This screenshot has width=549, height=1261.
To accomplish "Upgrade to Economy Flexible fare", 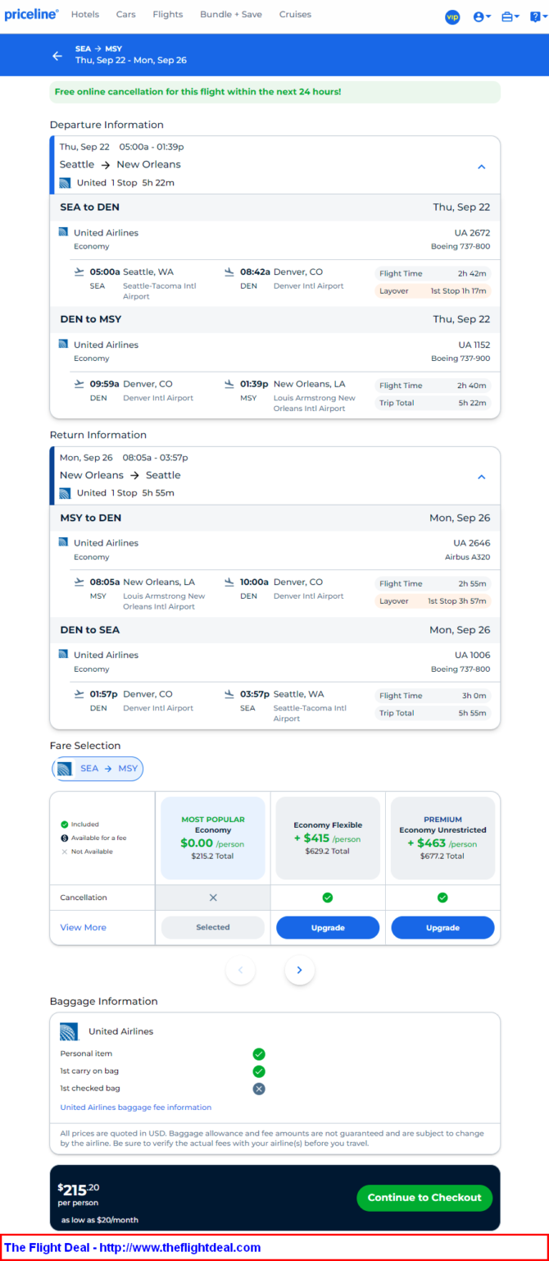I will (328, 927).
